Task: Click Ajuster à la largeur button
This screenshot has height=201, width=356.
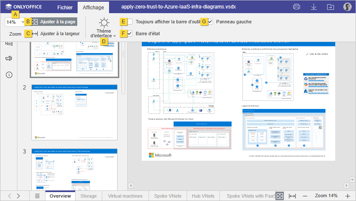Action: tap(56, 33)
